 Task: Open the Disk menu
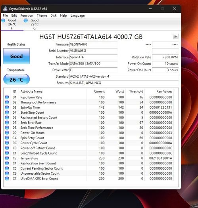point(54,15)
